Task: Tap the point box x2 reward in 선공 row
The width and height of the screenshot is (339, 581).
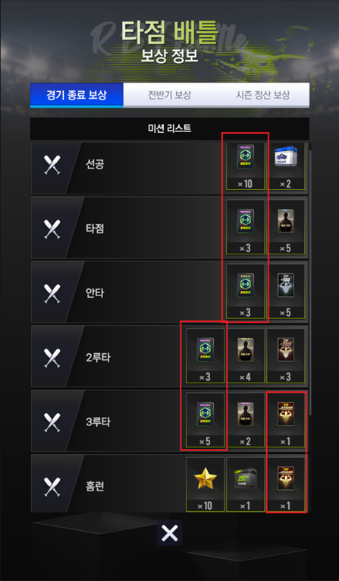Action: point(285,166)
